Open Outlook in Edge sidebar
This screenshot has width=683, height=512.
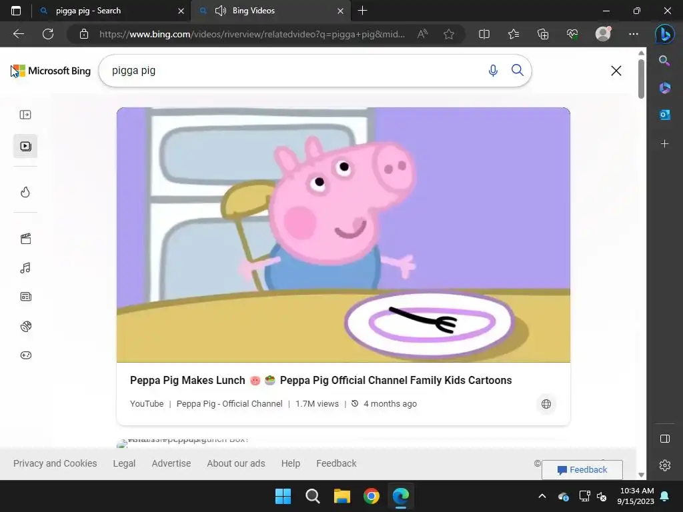(664, 115)
